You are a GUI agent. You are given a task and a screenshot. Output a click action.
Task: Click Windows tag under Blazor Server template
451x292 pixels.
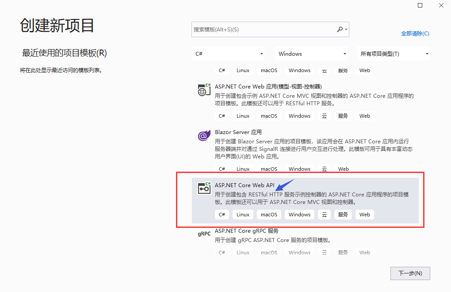tap(299, 169)
